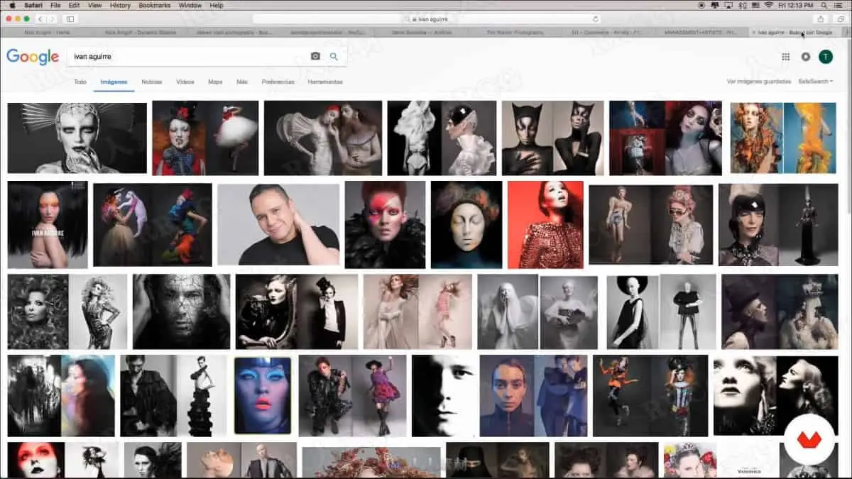This screenshot has height=479, width=852.
Task: Switch to the Nick Knight Dynamic Blooms tab
Action: coord(142,32)
